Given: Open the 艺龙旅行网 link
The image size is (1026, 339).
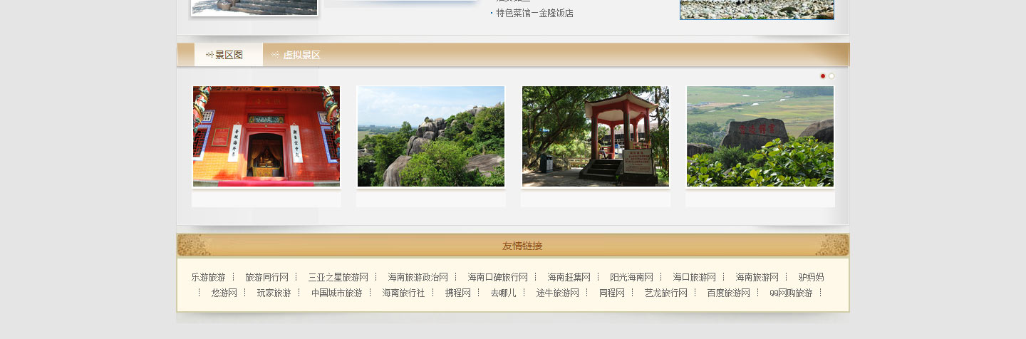Looking at the screenshot, I should point(665,293).
